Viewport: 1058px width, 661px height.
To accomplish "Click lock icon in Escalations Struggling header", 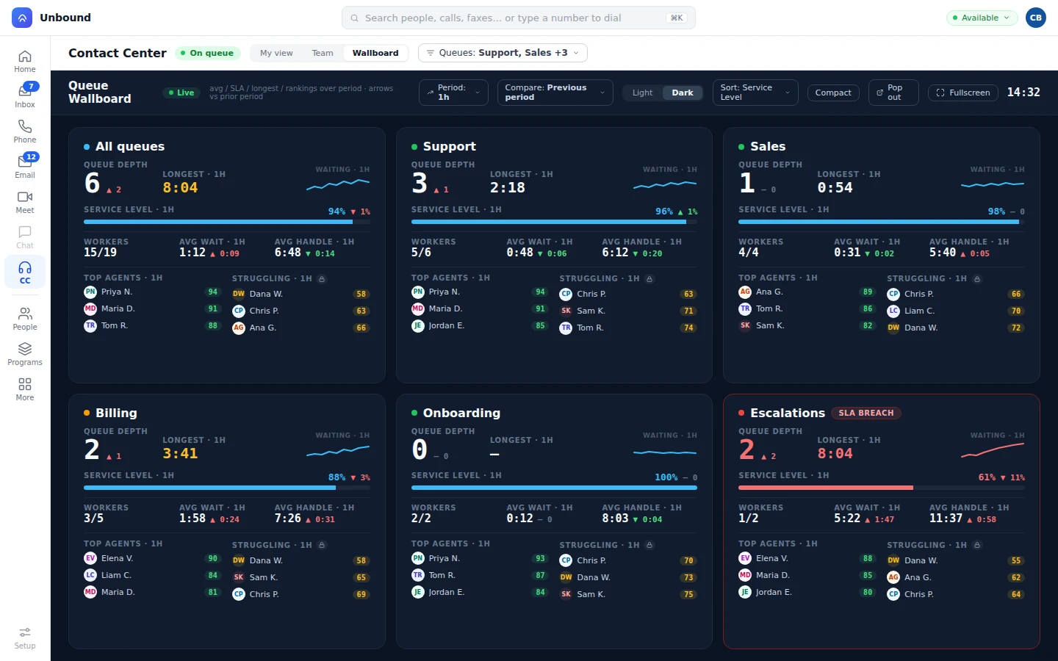I will pyautogui.click(x=977, y=545).
